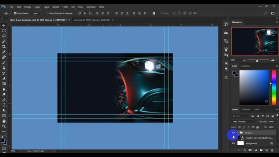Open the File menu
The height and width of the screenshot is (157, 279).
pyautogui.click(x=11, y=7)
